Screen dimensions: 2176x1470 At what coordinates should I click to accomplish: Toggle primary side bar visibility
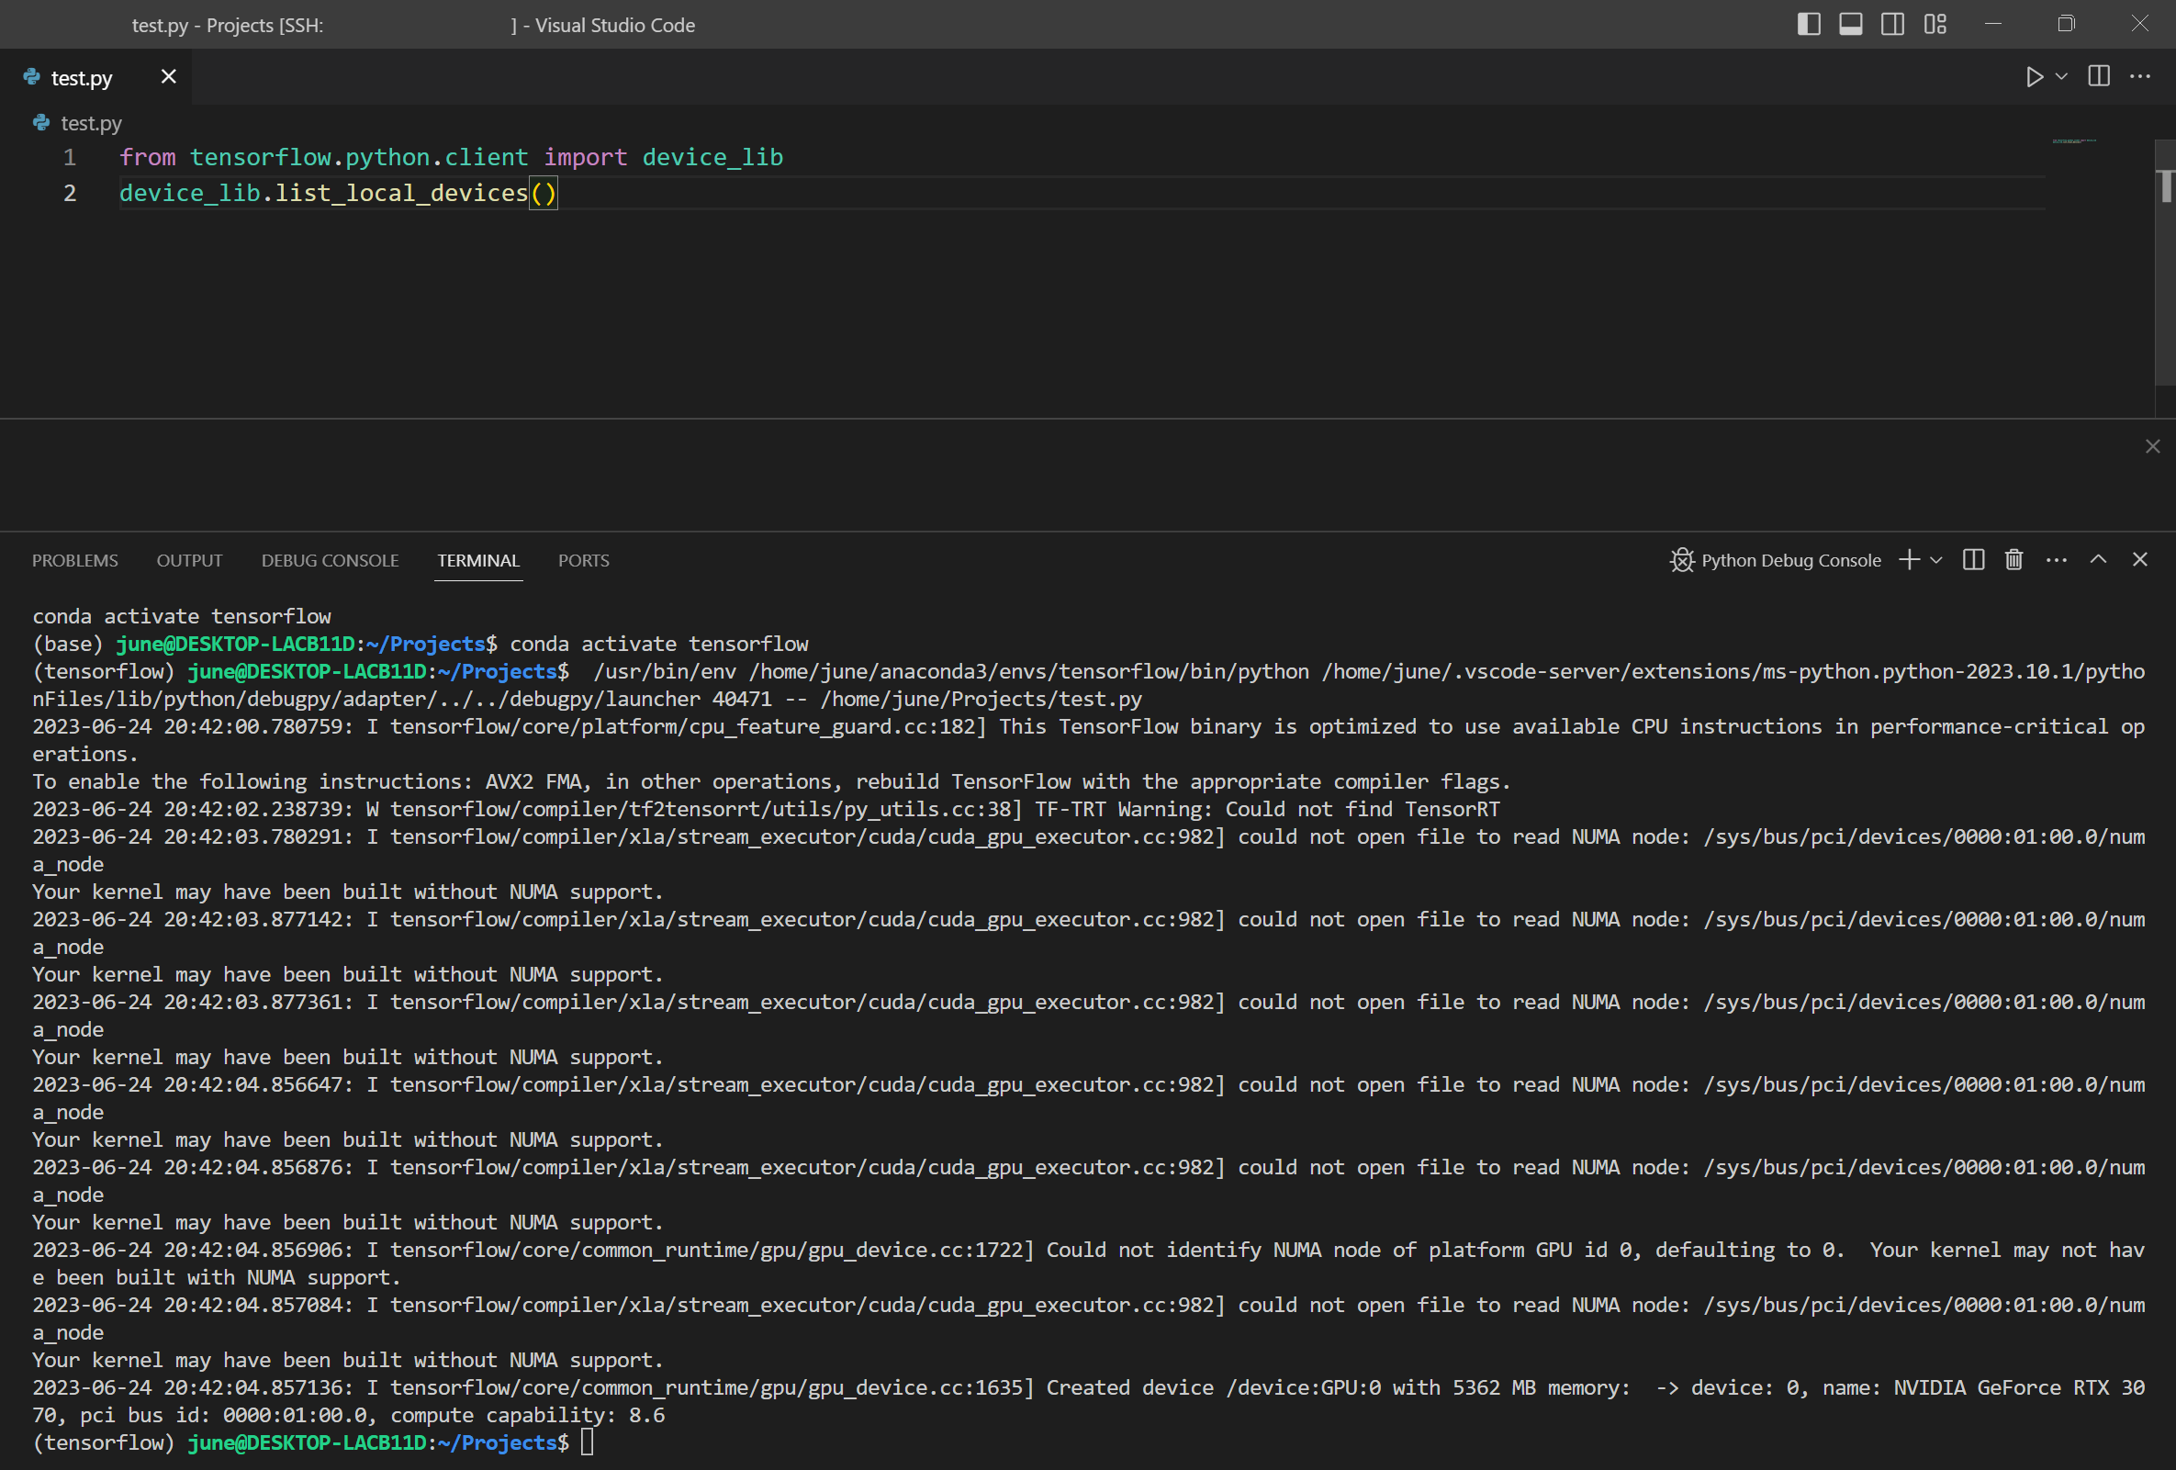(1809, 25)
